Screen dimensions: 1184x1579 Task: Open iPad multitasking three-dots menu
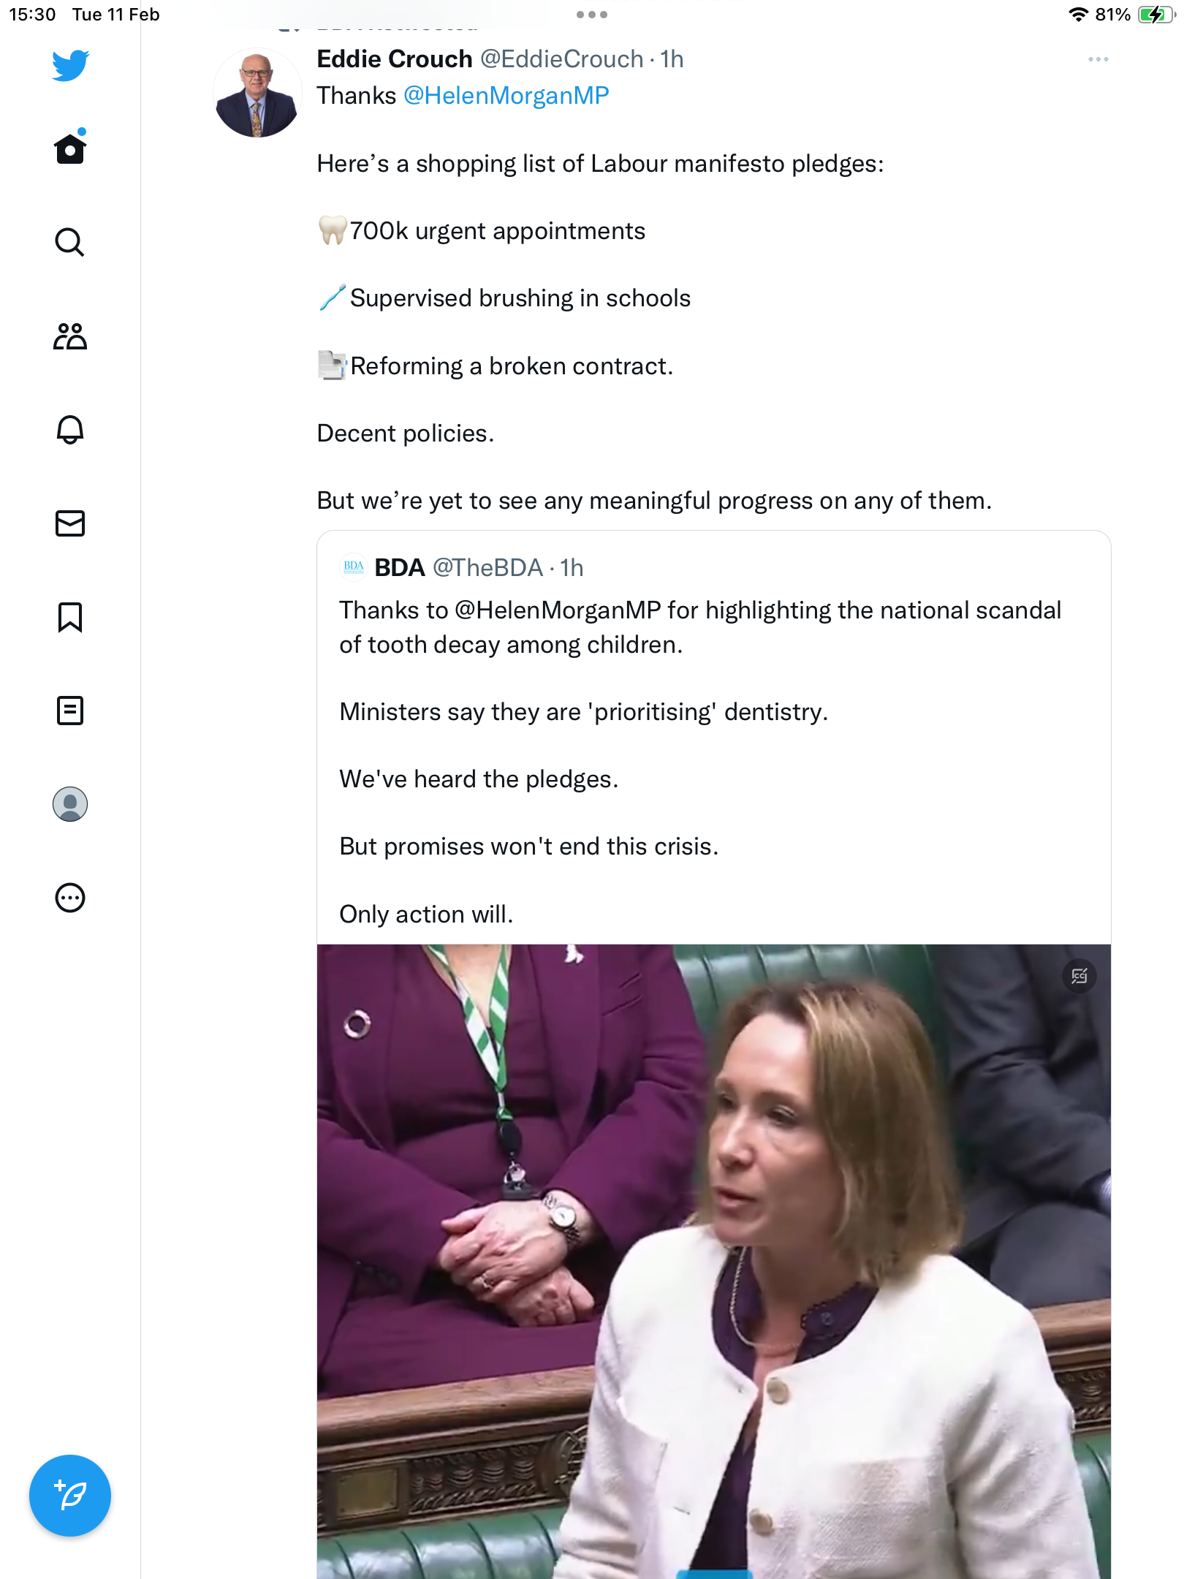tap(592, 15)
